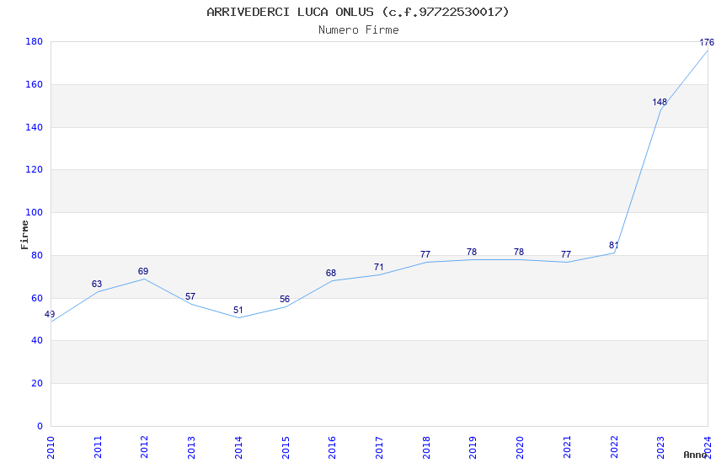Click y-axis tick label 60
Screen dimensions: 716x463
[37, 298]
